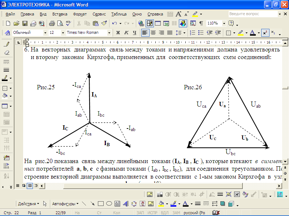
Task: Insert a table from toolbar
Action: click(158, 23)
